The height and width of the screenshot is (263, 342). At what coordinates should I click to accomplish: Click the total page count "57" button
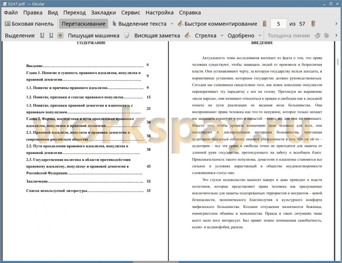pyautogui.click(x=302, y=24)
